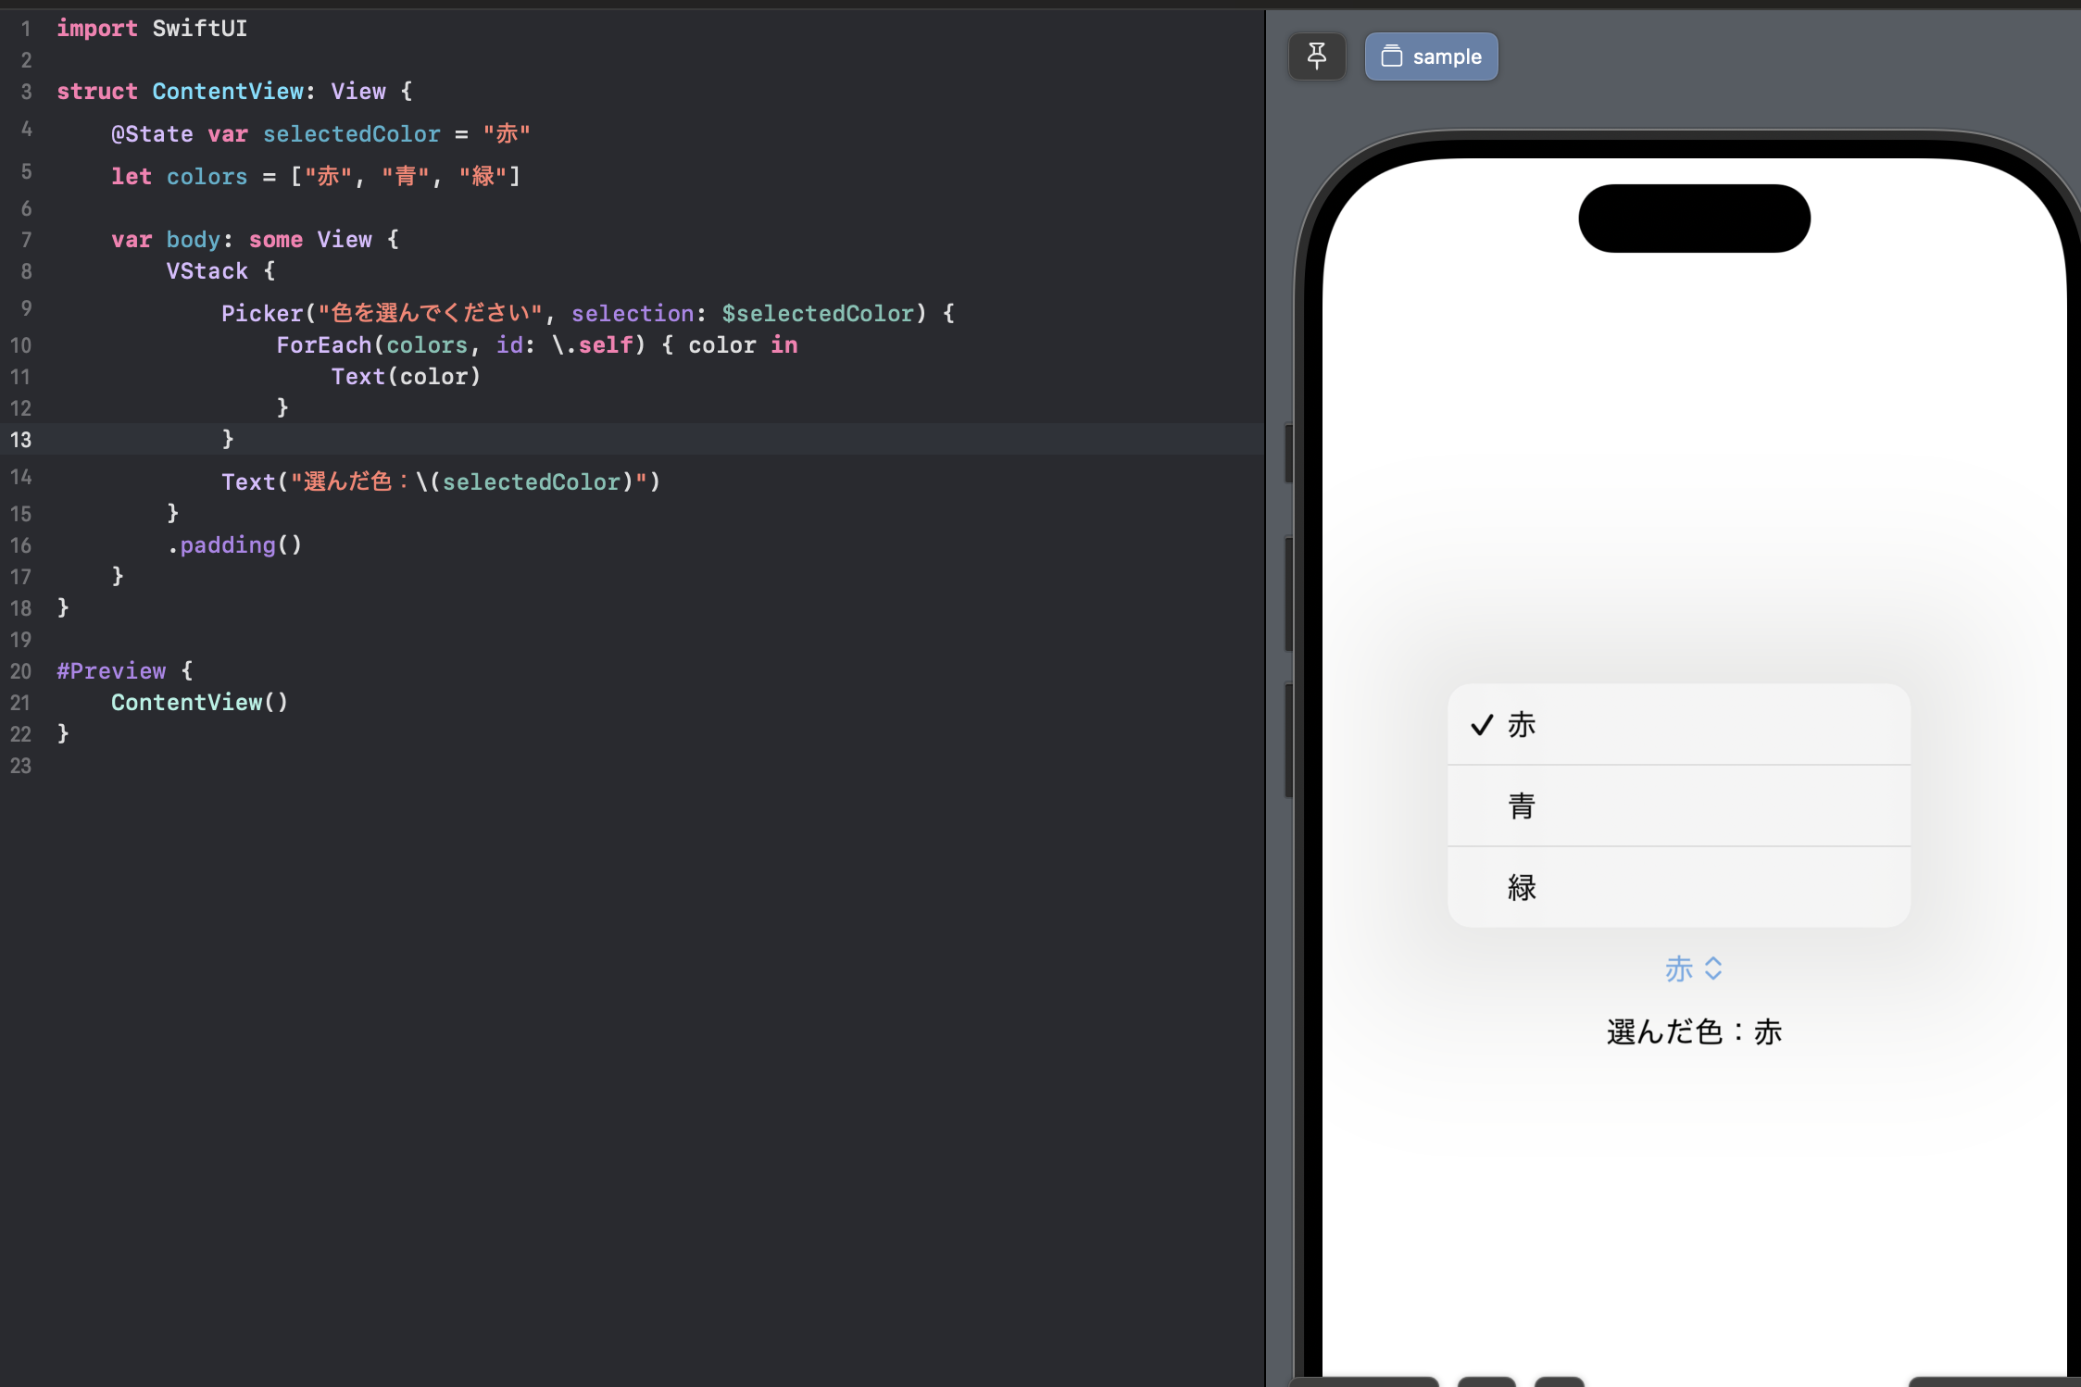Click ContentView() inside the #Preview block
The image size is (2081, 1387).
click(x=199, y=702)
